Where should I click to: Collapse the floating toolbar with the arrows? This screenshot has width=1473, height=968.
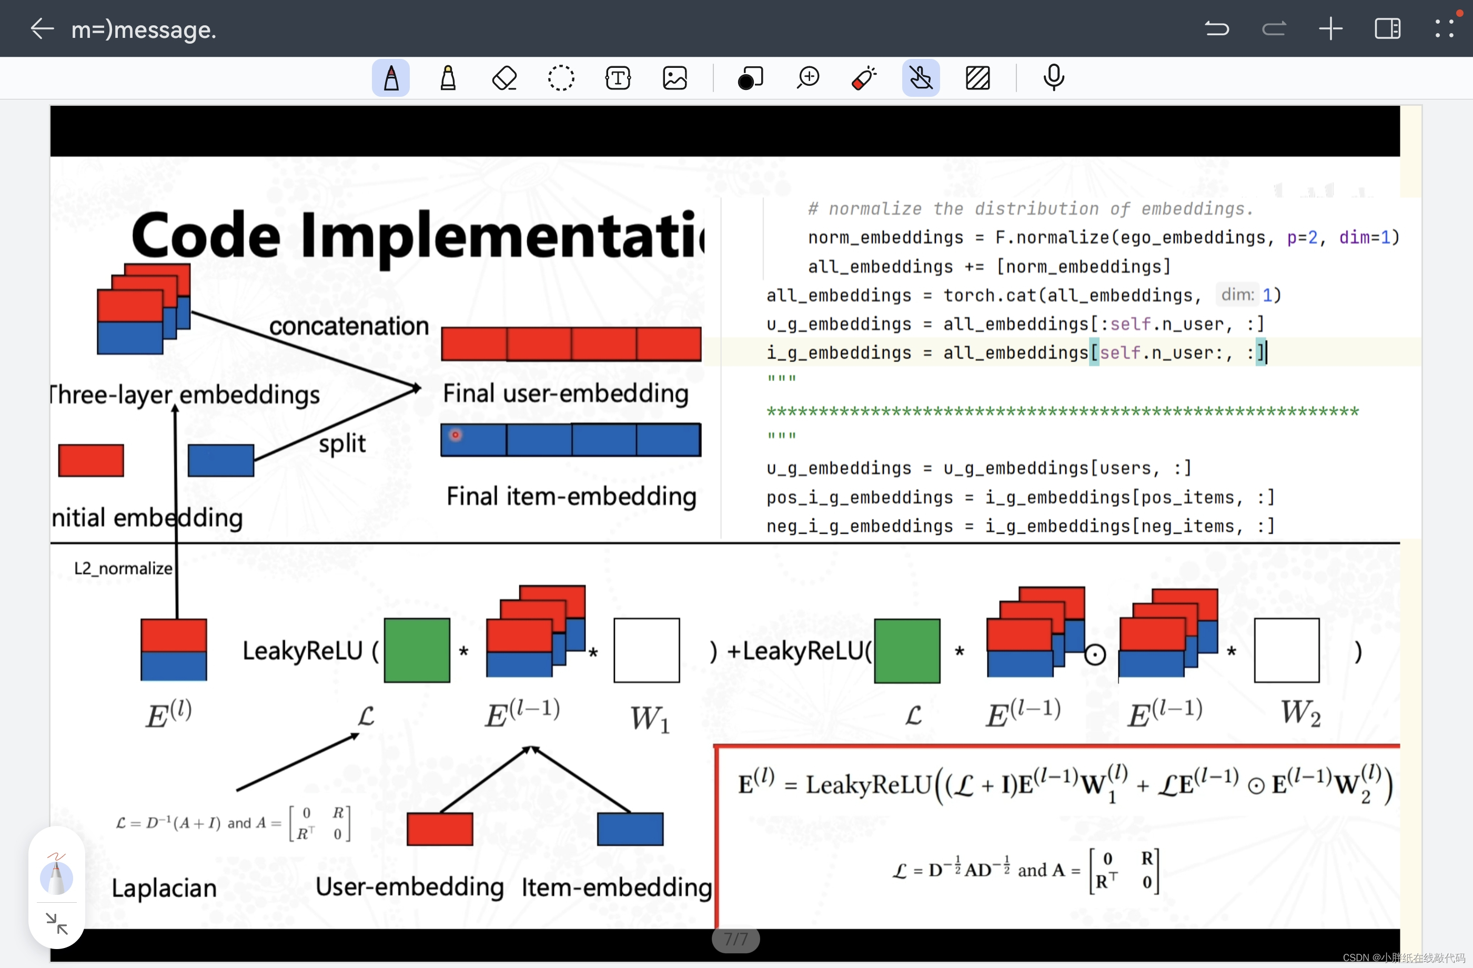tap(56, 923)
